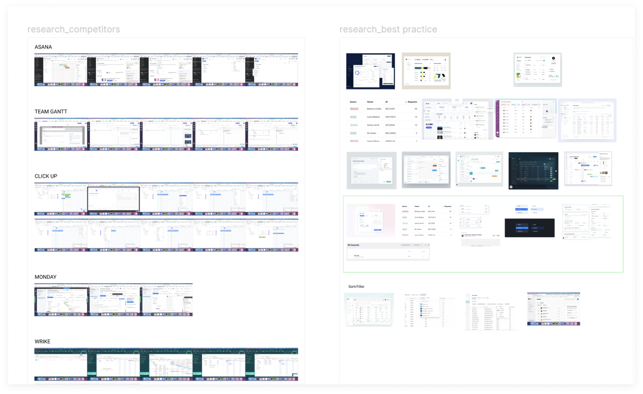The image size is (643, 394).
Task: Select the settings form thumbnail in green frame
Action: click(586, 222)
